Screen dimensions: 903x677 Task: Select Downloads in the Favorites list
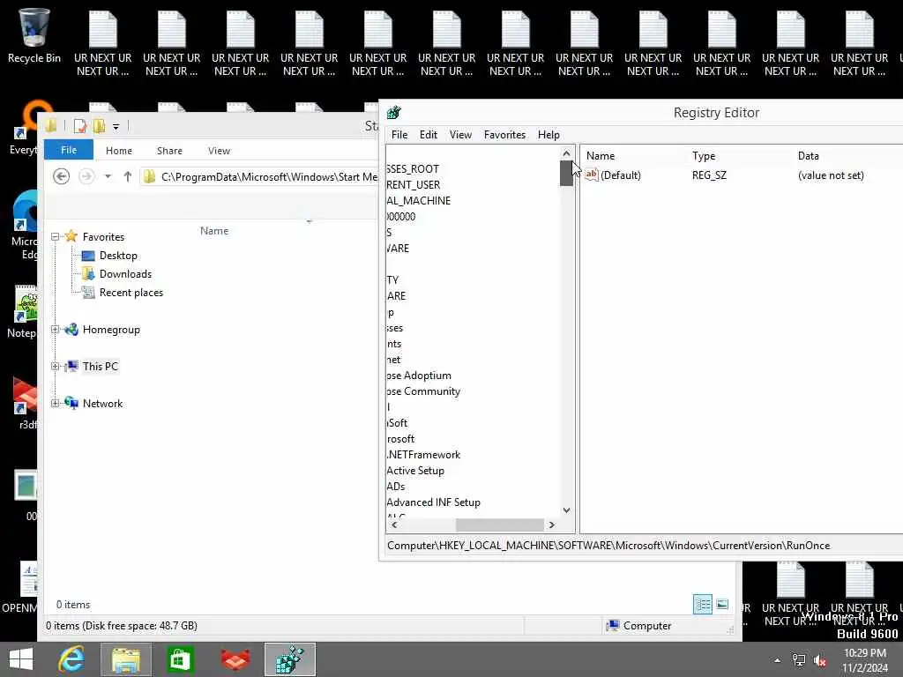(x=117, y=273)
